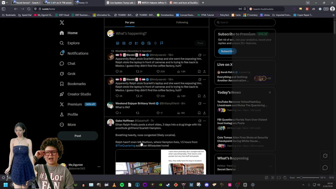Open more options on second Warski post

click(x=204, y=80)
